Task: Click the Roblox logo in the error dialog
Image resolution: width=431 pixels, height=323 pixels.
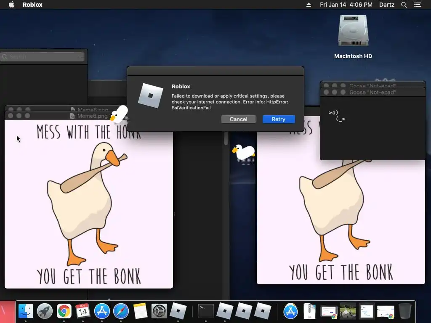Action: tap(150, 95)
